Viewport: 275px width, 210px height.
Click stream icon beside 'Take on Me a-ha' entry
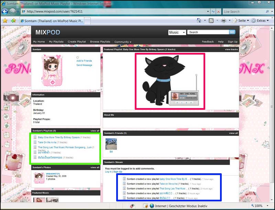(124, 184)
